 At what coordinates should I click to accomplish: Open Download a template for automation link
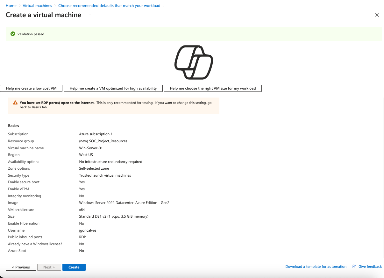(316, 267)
